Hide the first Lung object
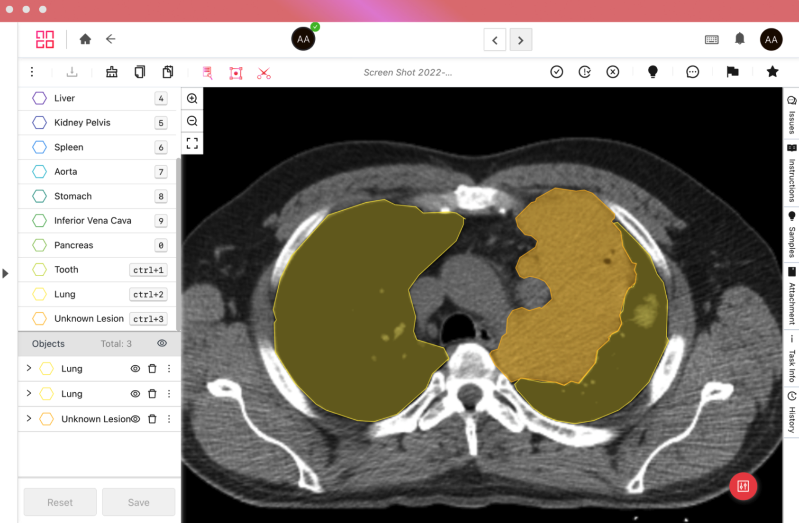 (135, 368)
